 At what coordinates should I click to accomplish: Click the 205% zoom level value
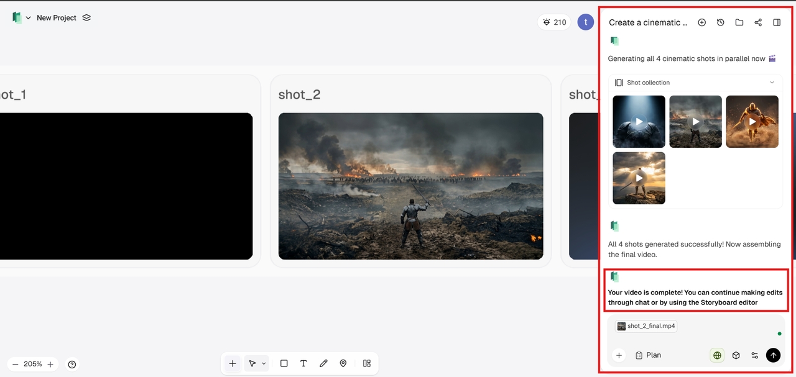click(x=33, y=365)
